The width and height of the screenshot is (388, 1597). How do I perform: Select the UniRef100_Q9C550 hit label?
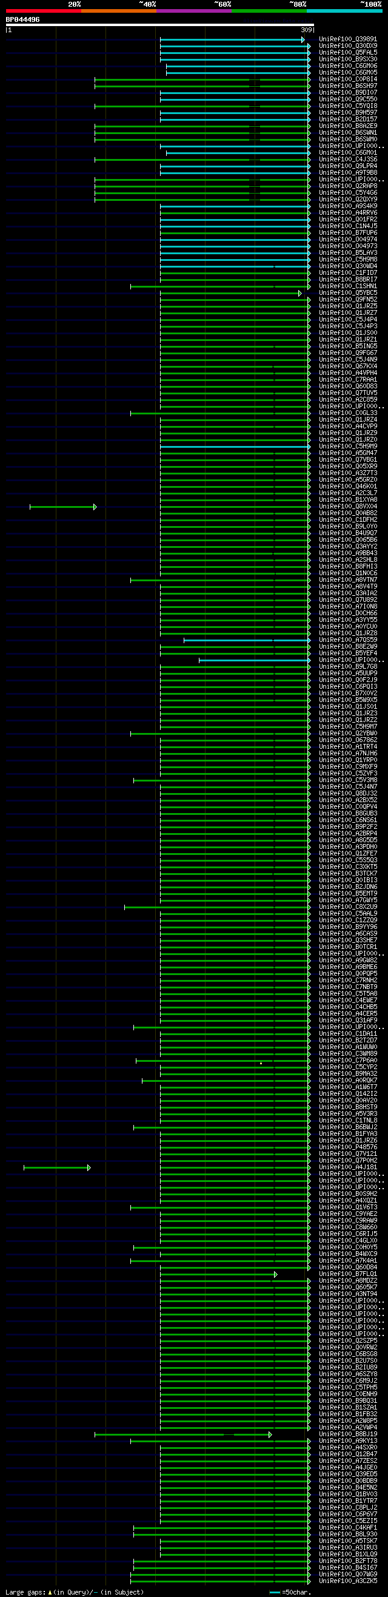click(x=349, y=99)
